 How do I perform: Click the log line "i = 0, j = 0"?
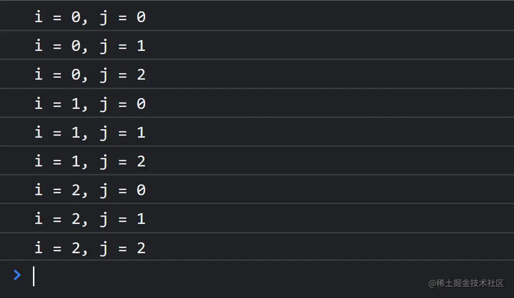click(x=90, y=17)
